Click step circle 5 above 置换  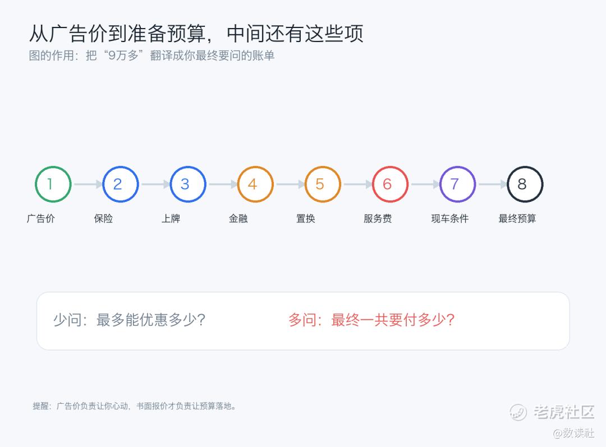[x=323, y=185]
